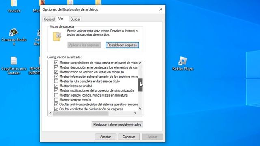Click Restablecer carpetas button
Image resolution: width=260 pixels, height=146 pixels.
tap(122, 45)
